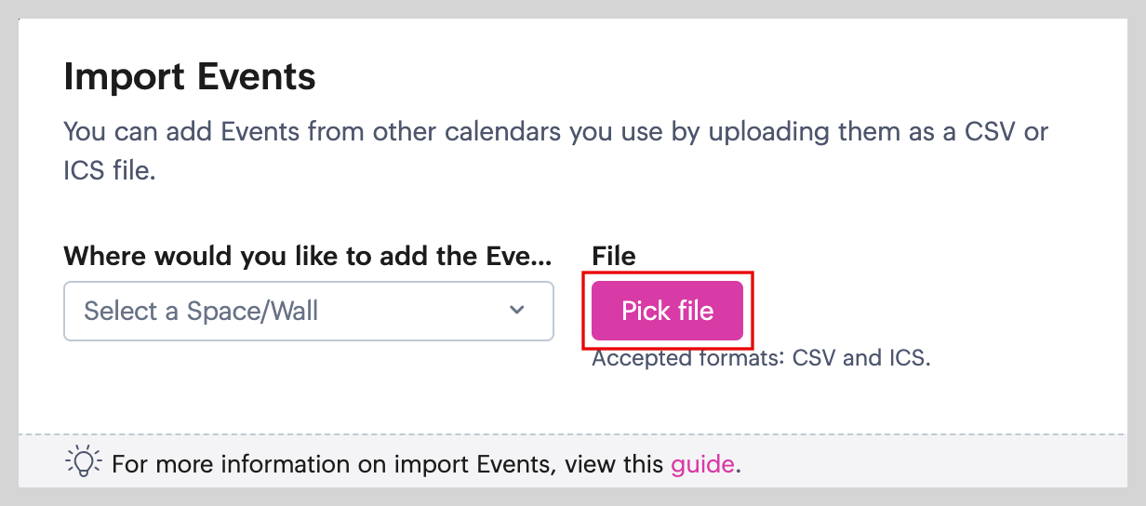Click the chevron arrow in Space/Wall selector
The height and width of the screenshot is (506, 1146).
tap(517, 310)
